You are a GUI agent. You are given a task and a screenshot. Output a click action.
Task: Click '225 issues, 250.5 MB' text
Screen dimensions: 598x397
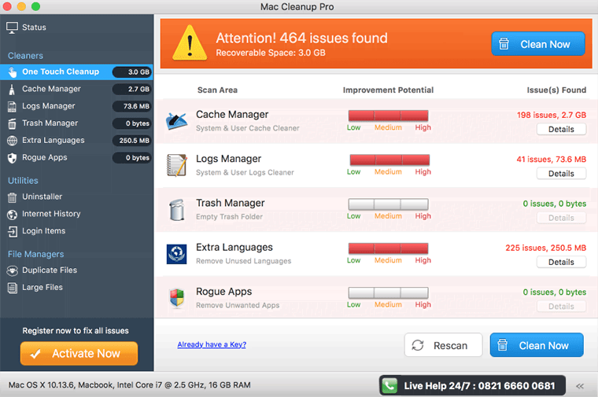[x=546, y=248]
